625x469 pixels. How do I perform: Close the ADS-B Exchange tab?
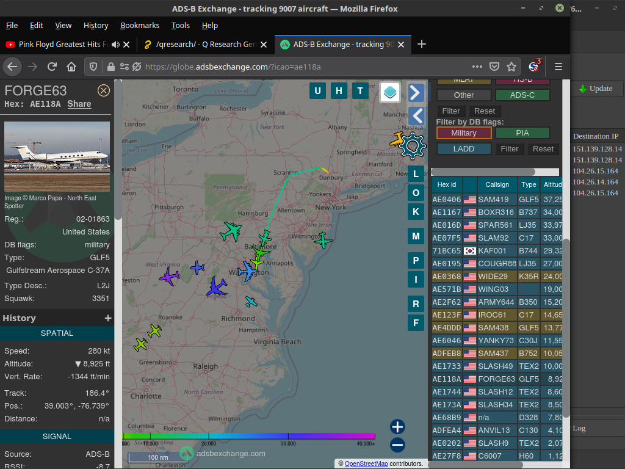[401, 45]
